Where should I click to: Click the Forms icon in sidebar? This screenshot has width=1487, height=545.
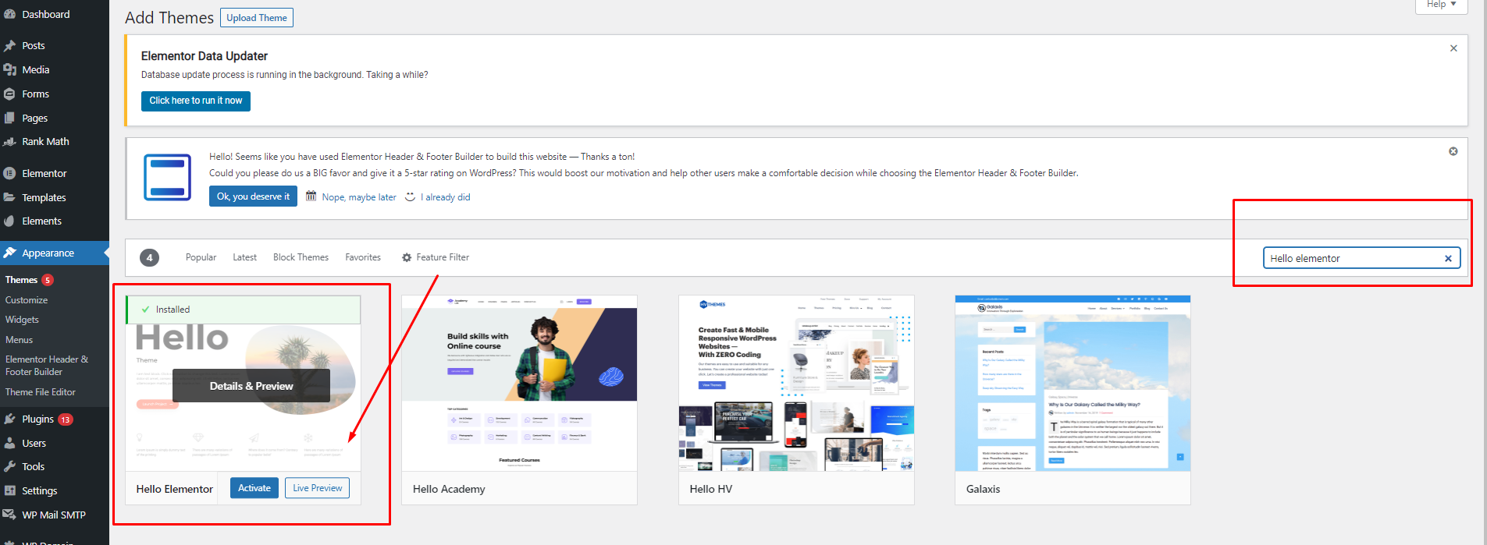click(x=9, y=94)
